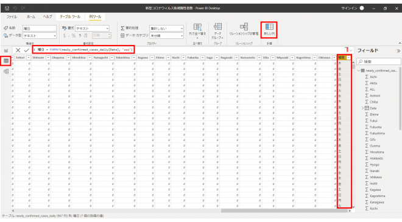The height and width of the screenshot is (222, 402).
Task: Open the Table tools (テーブルツール) tab
Action: point(70,16)
